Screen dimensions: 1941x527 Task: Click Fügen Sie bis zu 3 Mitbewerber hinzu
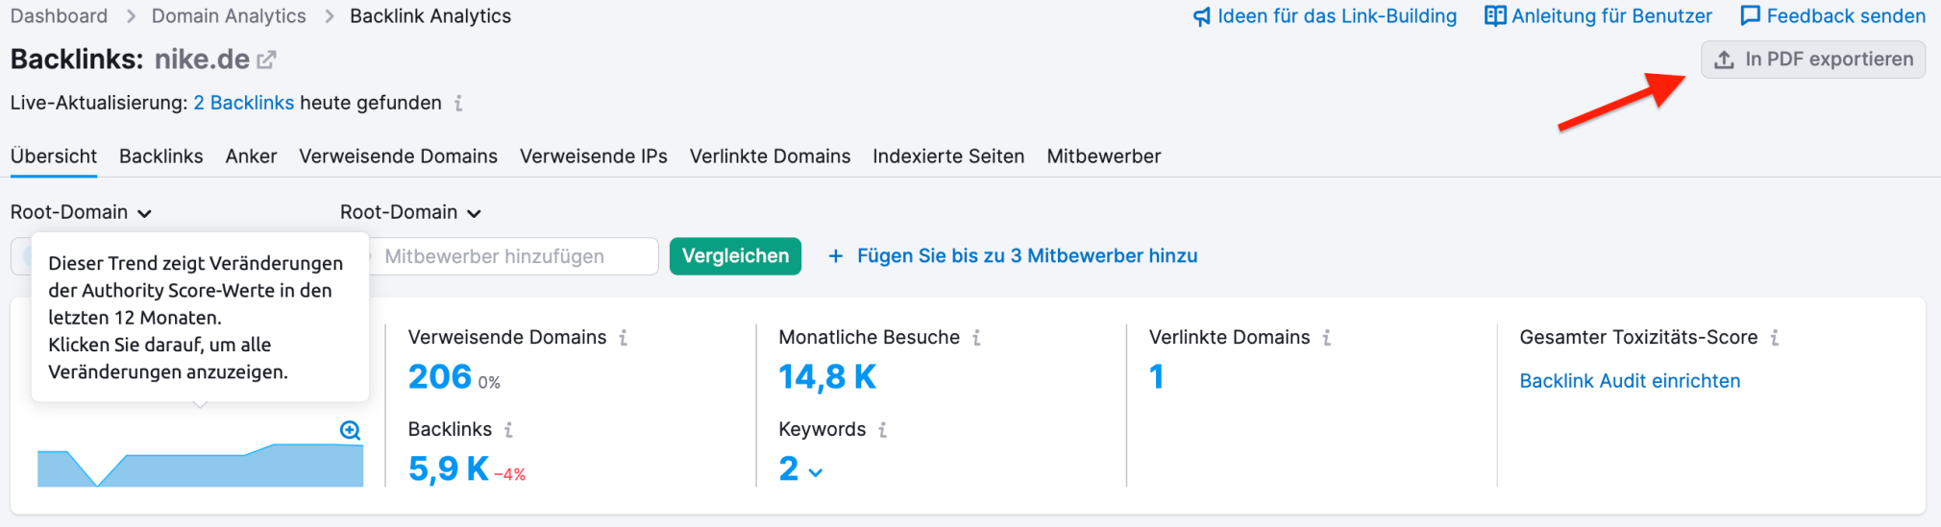tap(1013, 256)
